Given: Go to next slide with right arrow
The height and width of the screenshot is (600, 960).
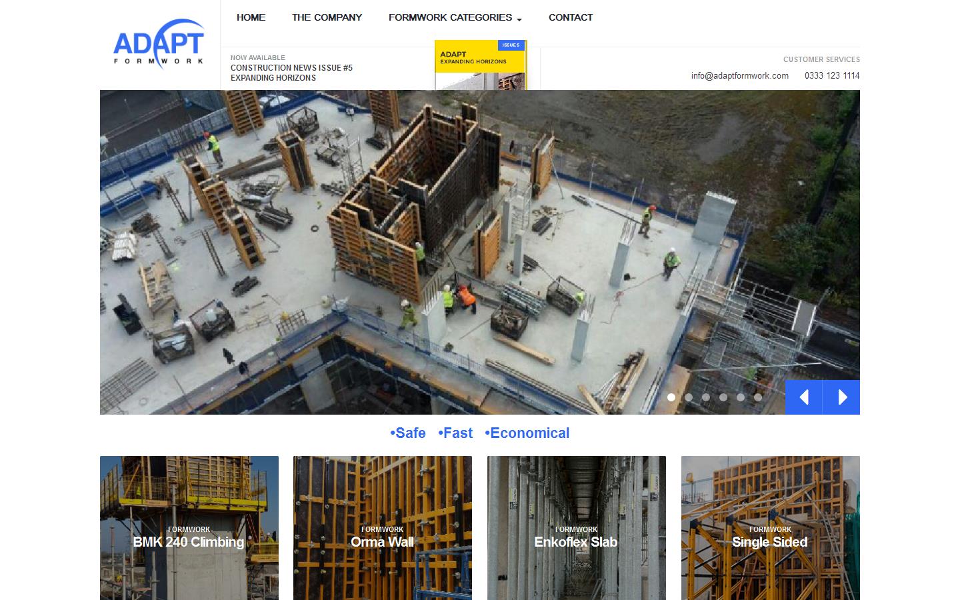Looking at the screenshot, I should (x=841, y=397).
